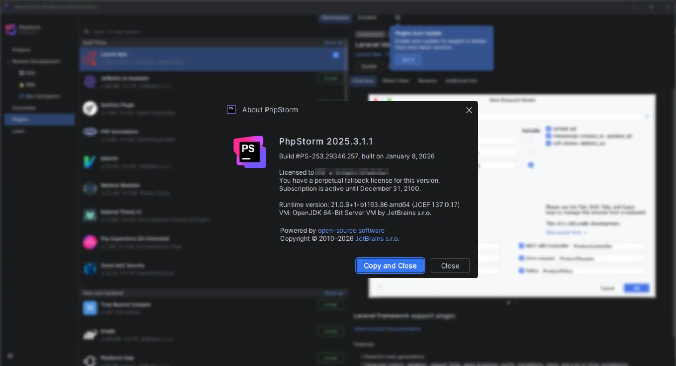The image size is (676, 366).
Task: Click the VM: OpenJDK 64-Bit Server line
Action: [x=355, y=213]
